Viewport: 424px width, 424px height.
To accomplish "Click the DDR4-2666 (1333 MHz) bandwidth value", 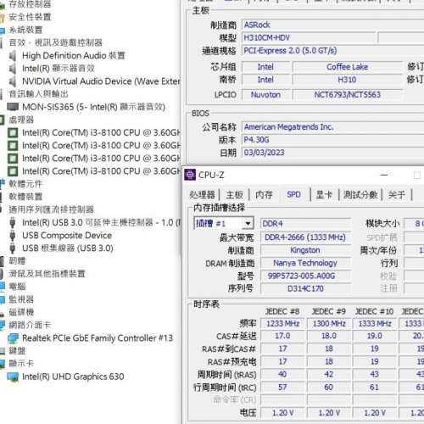I will pos(305,237).
